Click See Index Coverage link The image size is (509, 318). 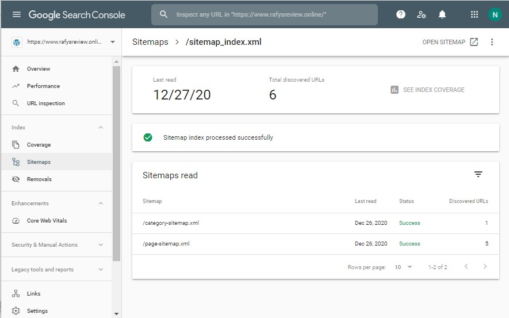pos(427,90)
